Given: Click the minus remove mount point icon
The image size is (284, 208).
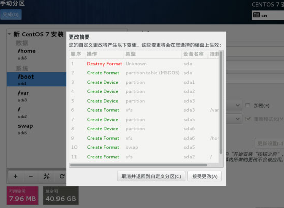Looking at the screenshot, I should click(31, 176).
